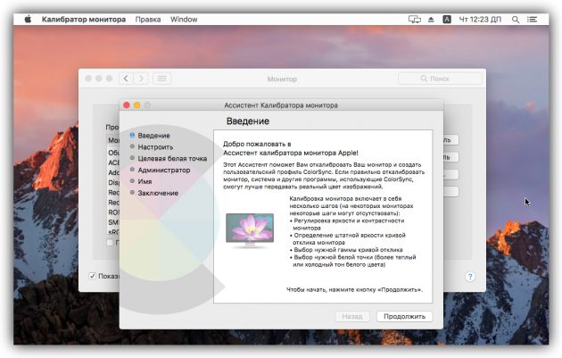562x358 pixels.
Task: Close the Ассистент Калибратора window
Action: (x=126, y=105)
